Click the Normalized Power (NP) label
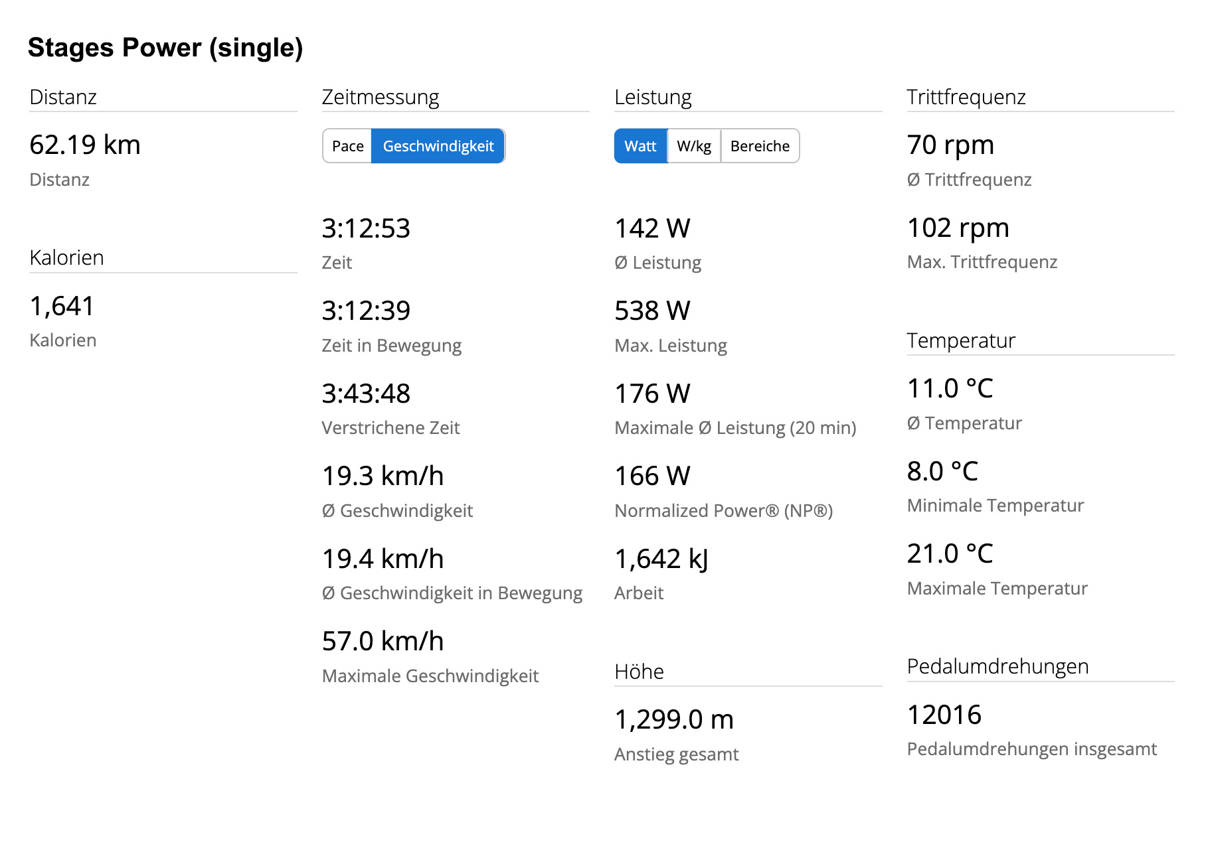The height and width of the screenshot is (860, 1206). click(x=724, y=511)
